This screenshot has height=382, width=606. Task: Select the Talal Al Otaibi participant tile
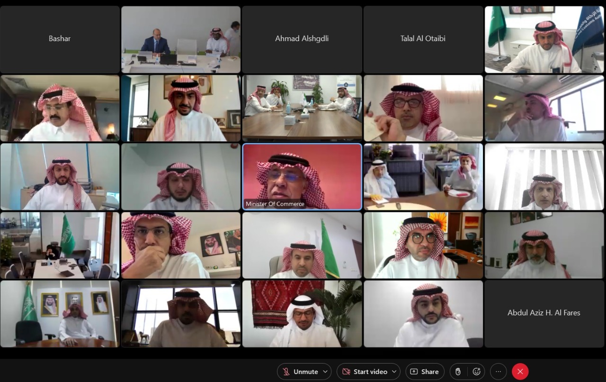coord(423,39)
